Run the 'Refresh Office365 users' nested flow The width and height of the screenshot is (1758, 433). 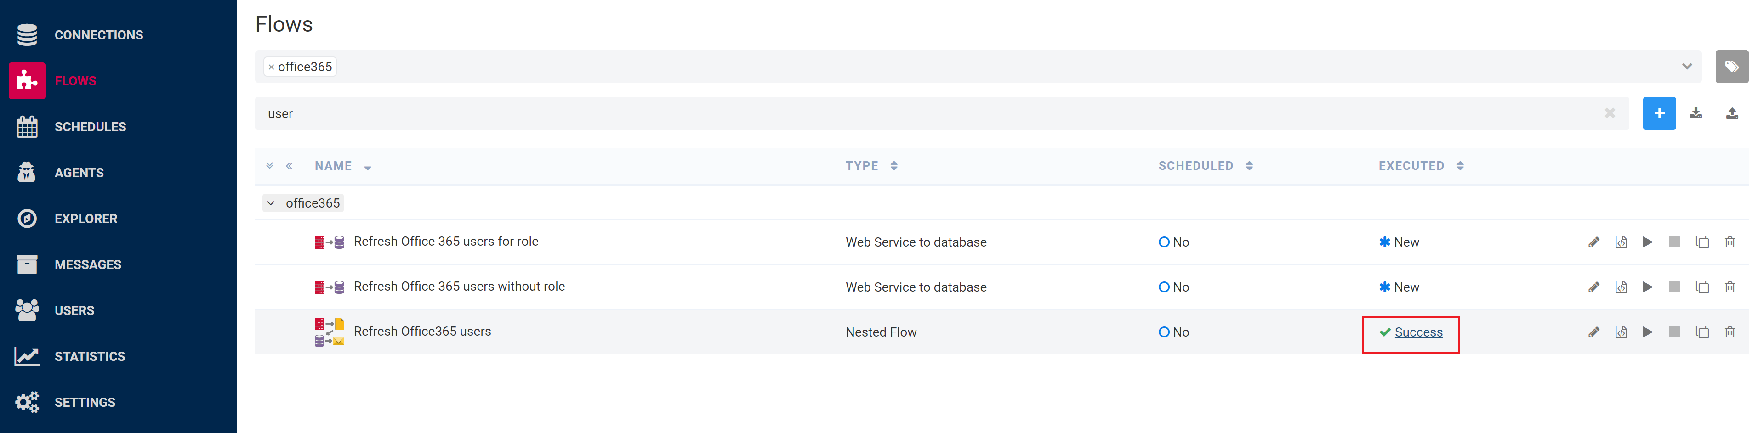click(1647, 332)
